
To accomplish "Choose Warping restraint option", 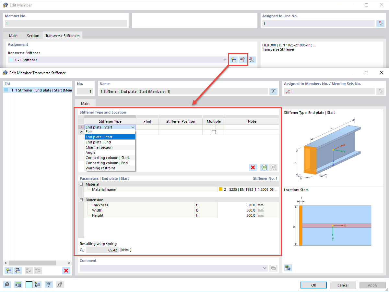I will click(x=110, y=168).
